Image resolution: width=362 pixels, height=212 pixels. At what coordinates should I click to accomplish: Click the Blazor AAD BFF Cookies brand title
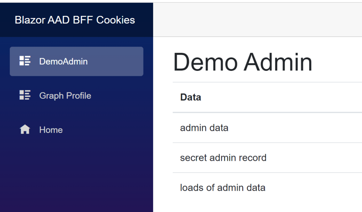(75, 20)
